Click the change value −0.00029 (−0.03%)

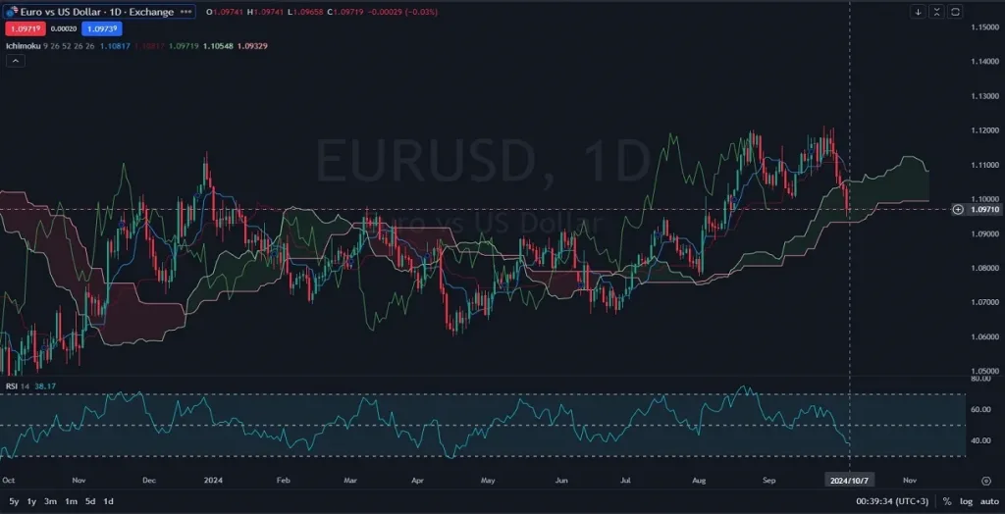click(401, 12)
